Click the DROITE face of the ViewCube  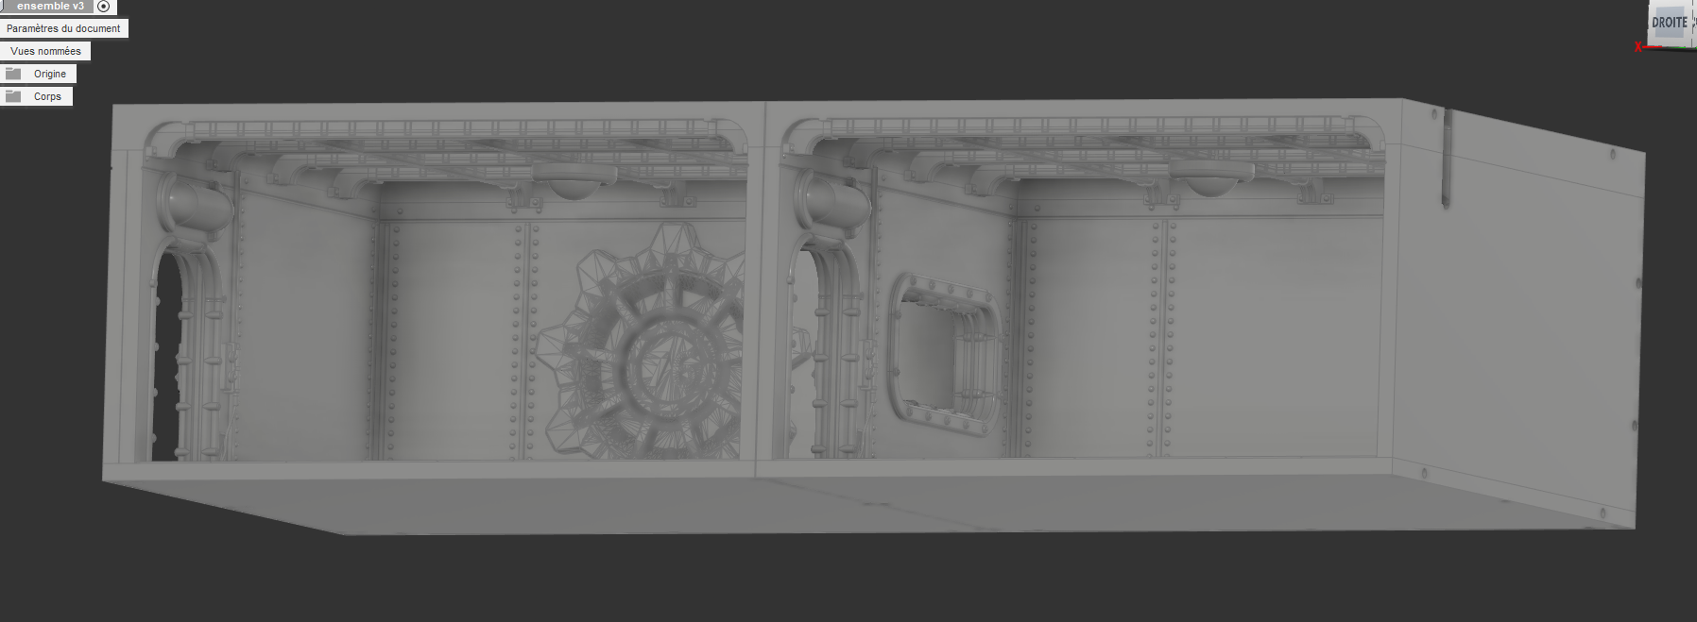click(x=1669, y=22)
